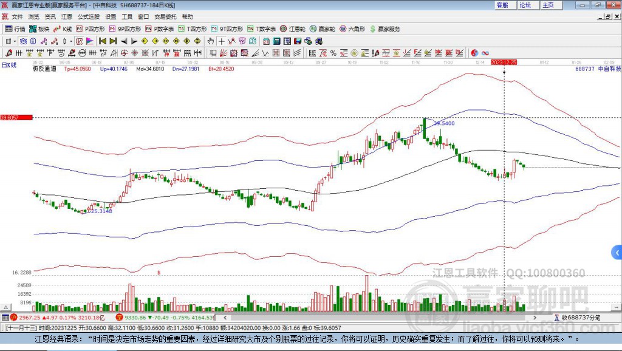The image size is (622, 351).
Task: Click the up triangle below volume axis
Action: click(x=6, y=307)
